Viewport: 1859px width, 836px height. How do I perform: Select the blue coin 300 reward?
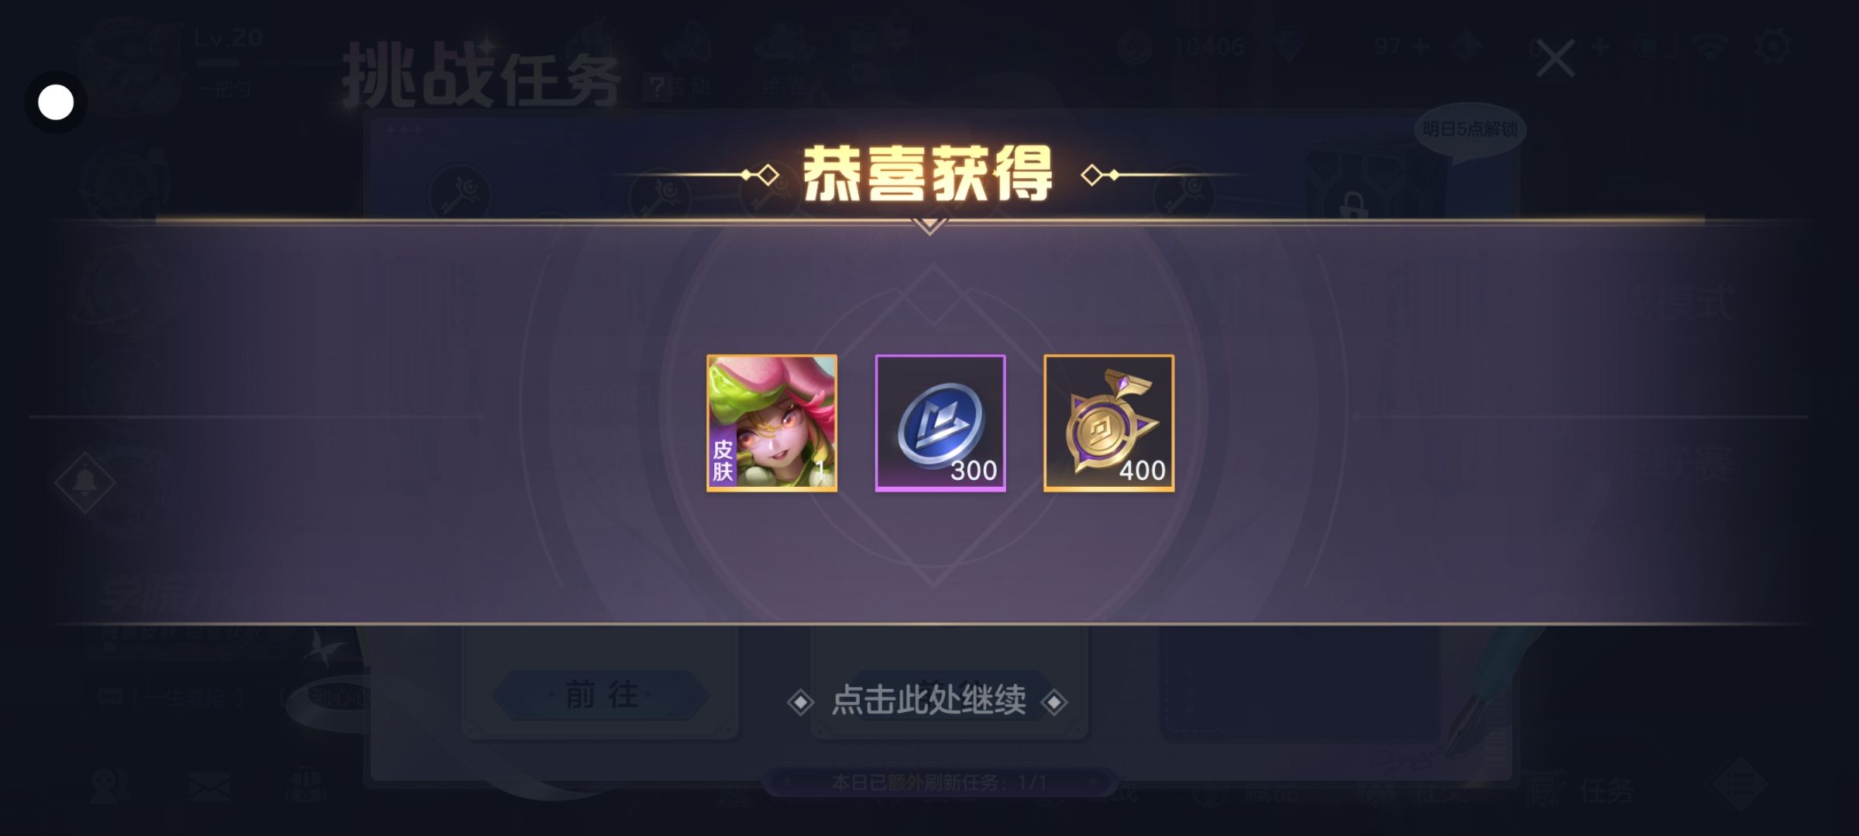tap(940, 423)
